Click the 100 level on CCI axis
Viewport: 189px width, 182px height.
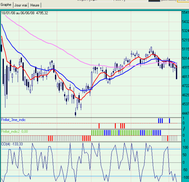(185, 147)
